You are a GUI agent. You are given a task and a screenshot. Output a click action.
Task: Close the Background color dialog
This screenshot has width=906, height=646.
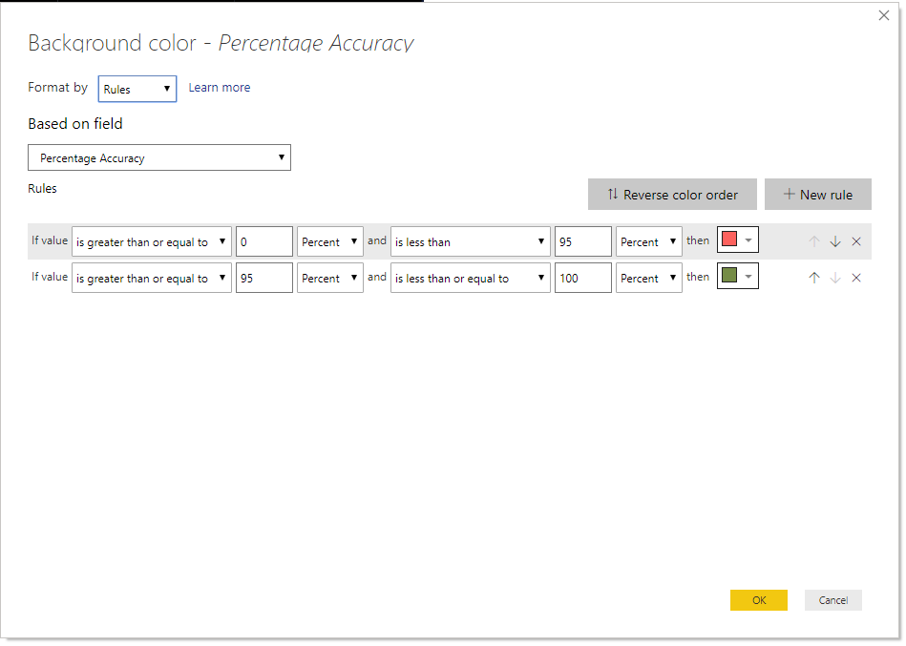(x=883, y=15)
